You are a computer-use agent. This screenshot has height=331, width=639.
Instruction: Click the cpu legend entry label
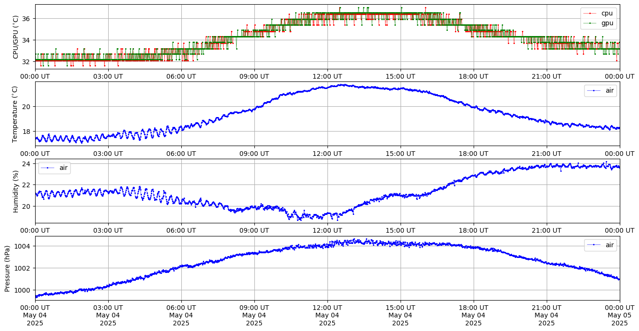[607, 13]
